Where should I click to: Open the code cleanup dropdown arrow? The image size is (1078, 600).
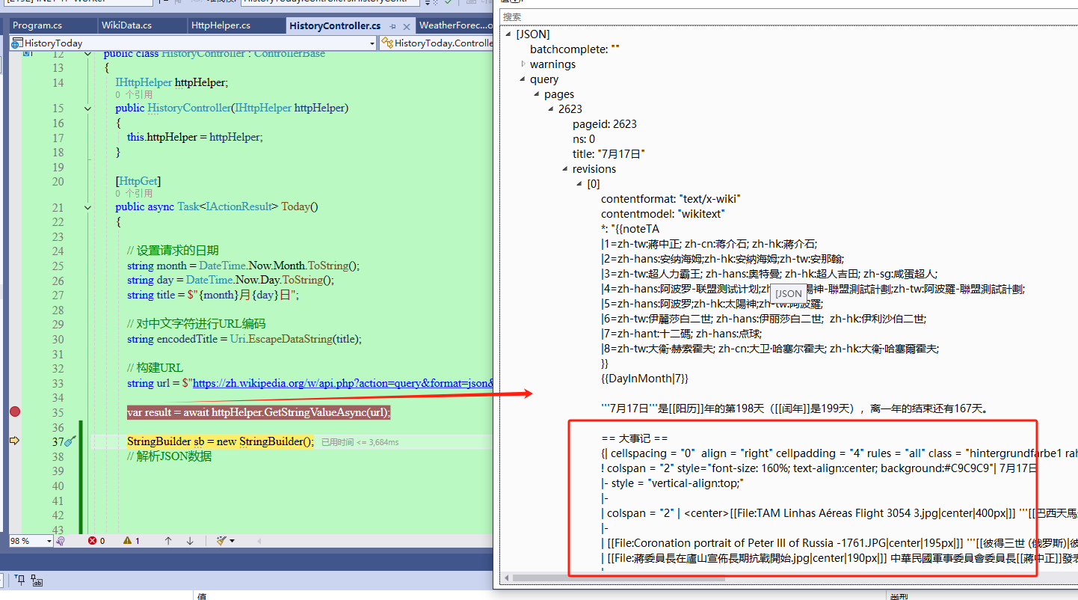(x=232, y=541)
